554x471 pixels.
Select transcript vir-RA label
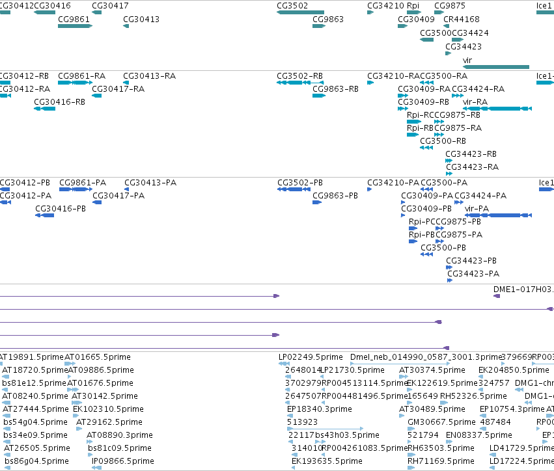(x=475, y=101)
